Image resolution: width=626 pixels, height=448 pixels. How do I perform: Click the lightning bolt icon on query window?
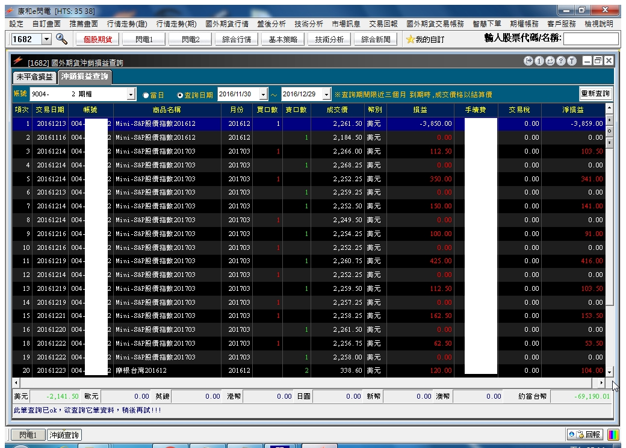[18, 61]
